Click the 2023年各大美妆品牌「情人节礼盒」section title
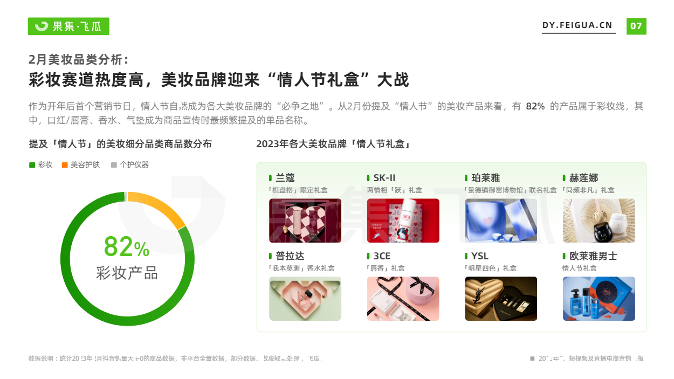 click(x=334, y=144)
